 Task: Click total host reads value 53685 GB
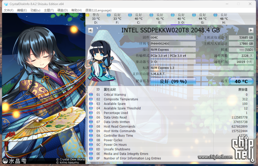[241, 38]
